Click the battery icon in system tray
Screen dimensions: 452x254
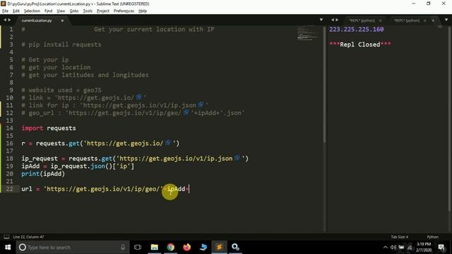click(x=401, y=247)
